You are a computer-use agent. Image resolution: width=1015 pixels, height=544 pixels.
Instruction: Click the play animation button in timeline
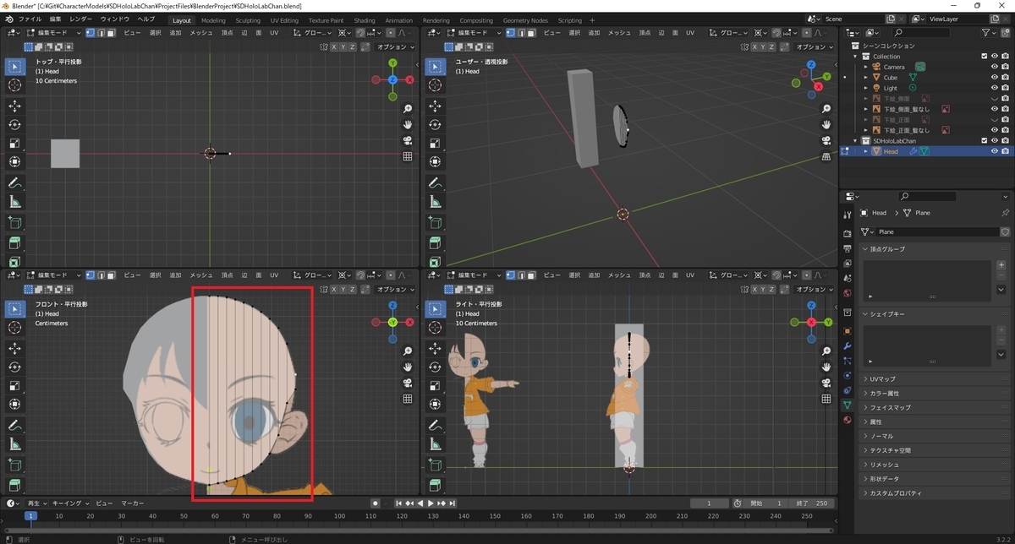(431, 503)
